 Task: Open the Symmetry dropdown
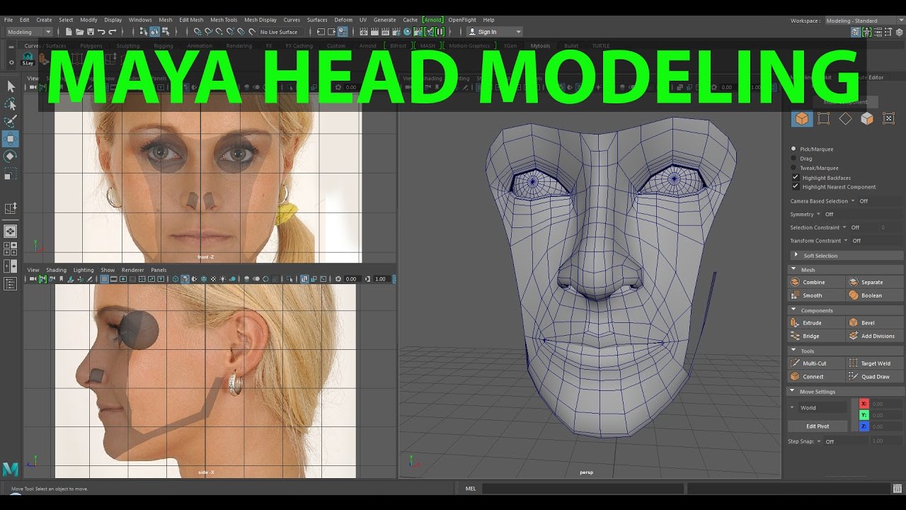click(x=818, y=214)
